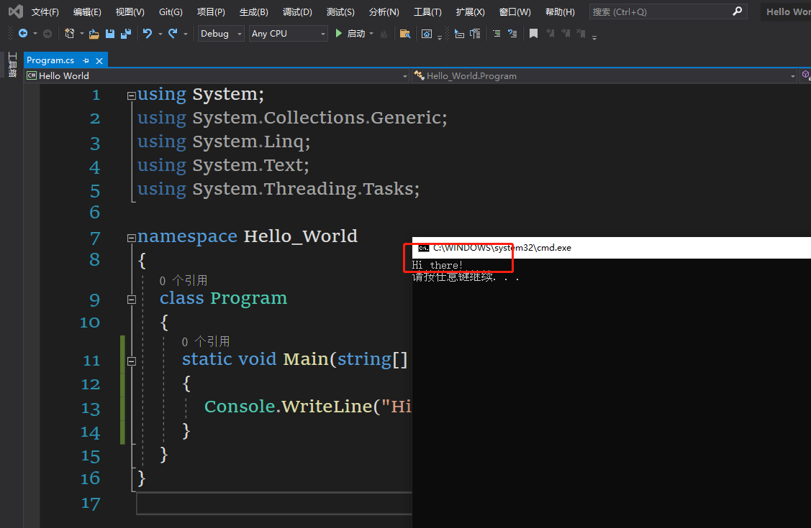Viewport: 811px width, 528px height.
Task: Click the 启动 start button label
Action: 355,34
